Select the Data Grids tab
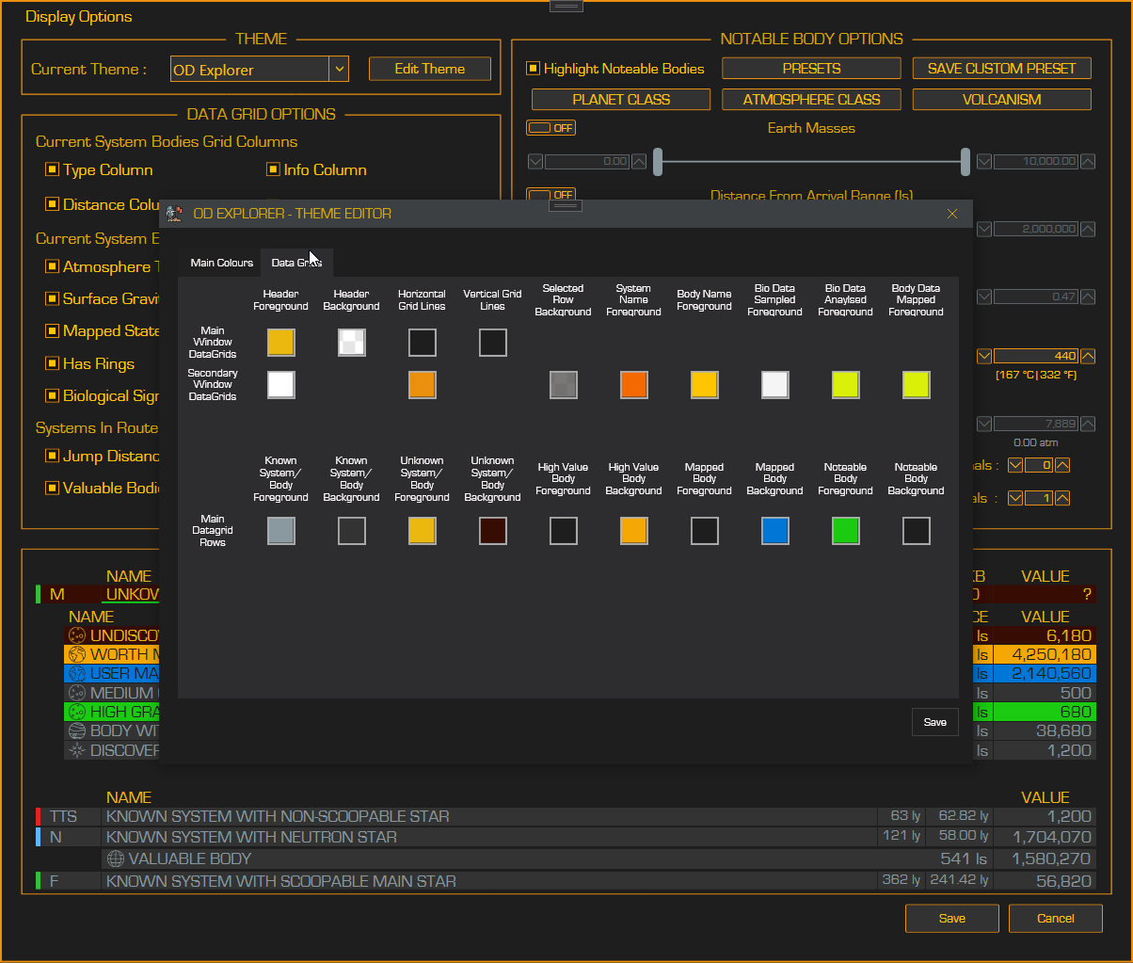Image resolution: width=1133 pixels, height=963 pixels. (296, 263)
